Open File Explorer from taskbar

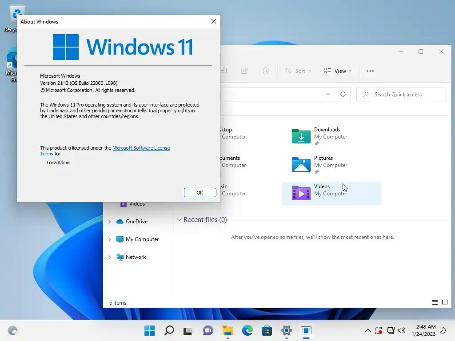tap(228, 330)
